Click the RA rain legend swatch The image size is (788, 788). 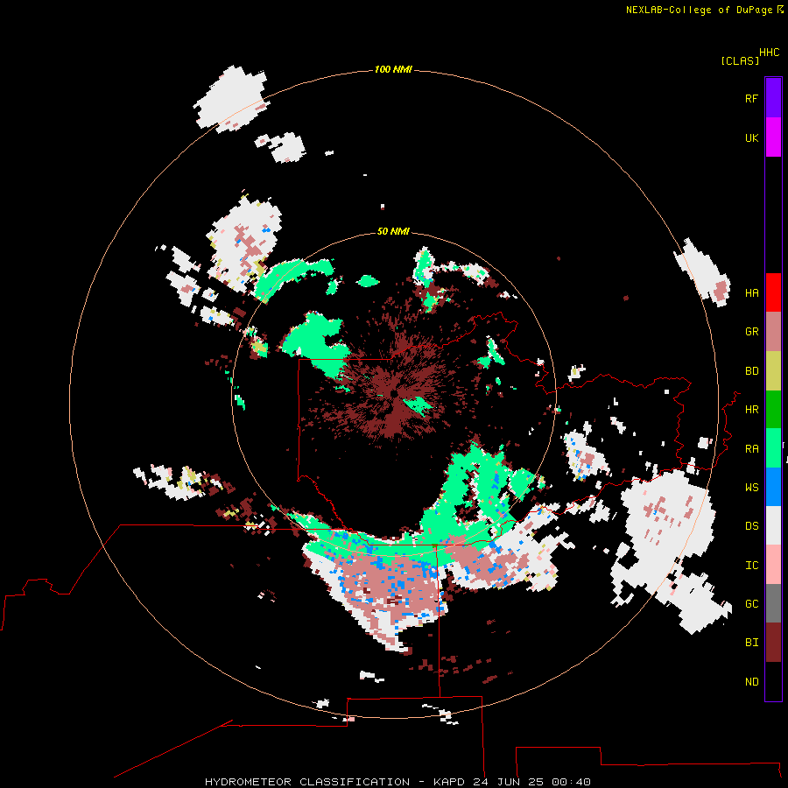pos(773,448)
